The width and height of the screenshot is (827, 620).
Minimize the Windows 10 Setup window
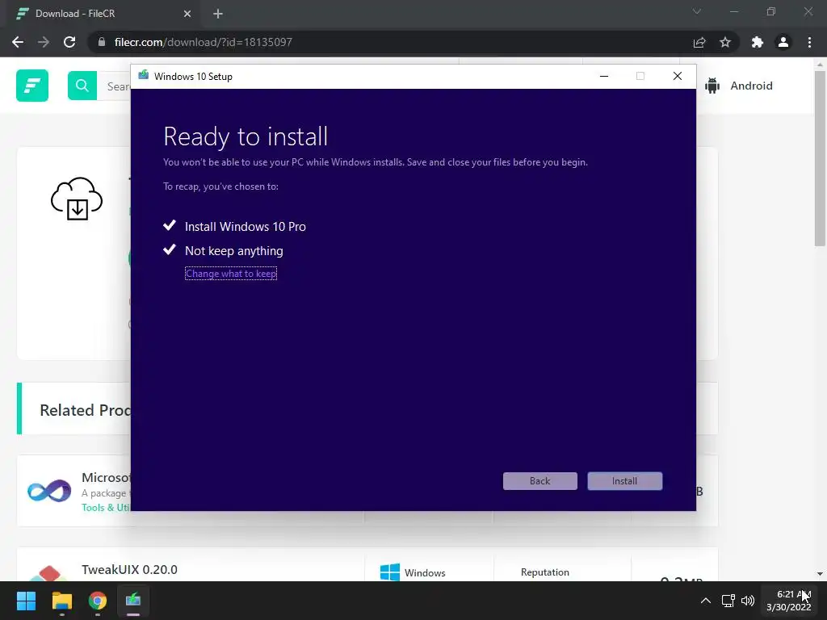pos(604,76)
